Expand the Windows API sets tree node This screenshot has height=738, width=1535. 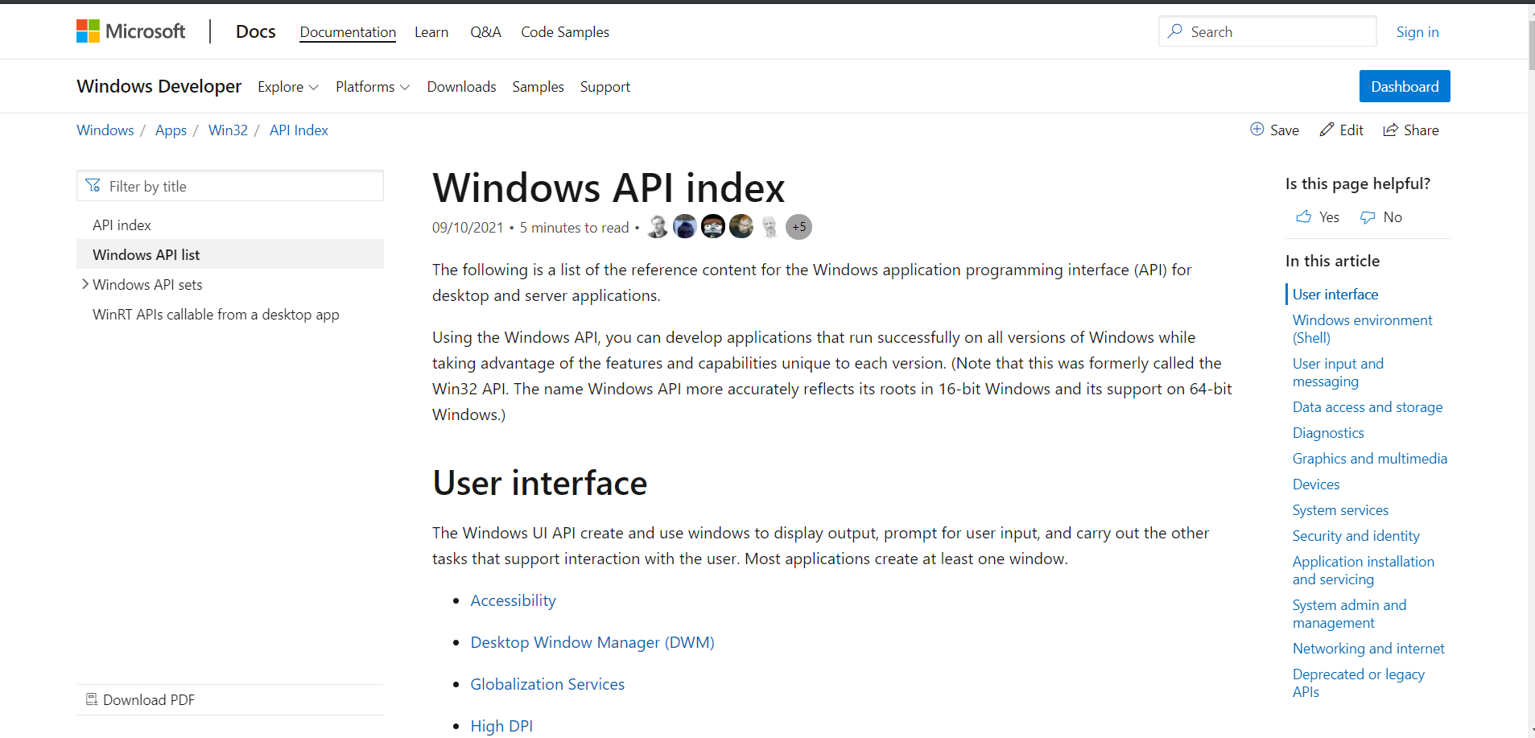point(85,284)
